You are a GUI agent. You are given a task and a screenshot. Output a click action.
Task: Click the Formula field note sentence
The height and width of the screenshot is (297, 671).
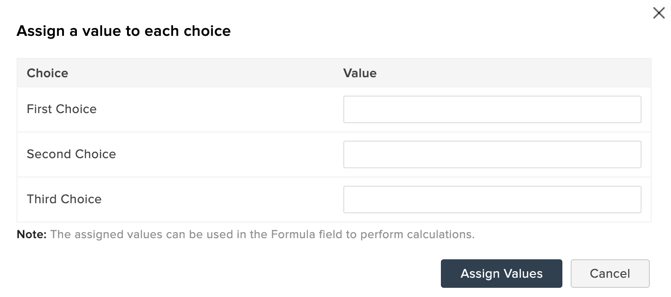(262, 234)
